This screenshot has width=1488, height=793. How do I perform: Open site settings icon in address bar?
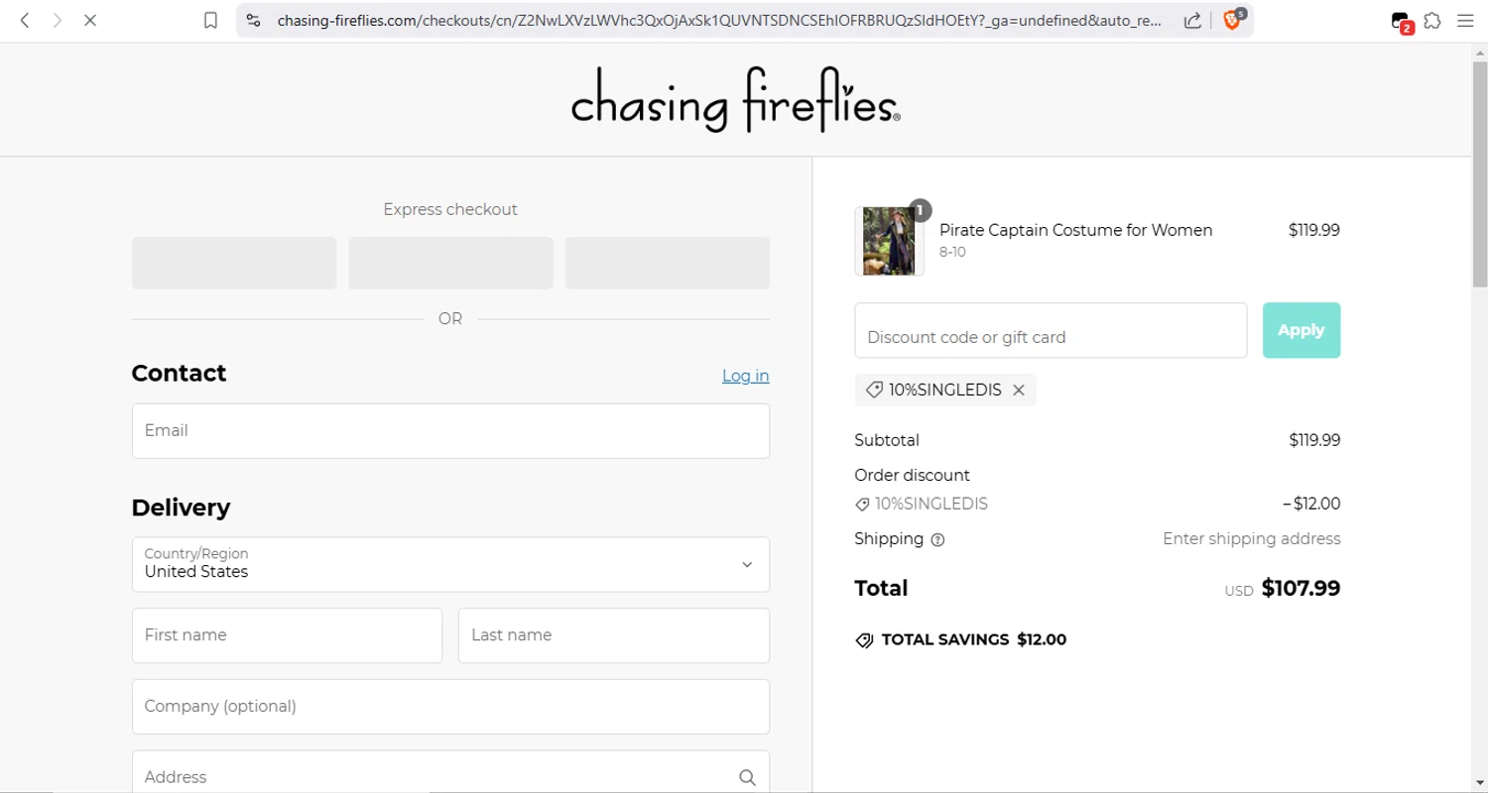click(x=254, y=20)
